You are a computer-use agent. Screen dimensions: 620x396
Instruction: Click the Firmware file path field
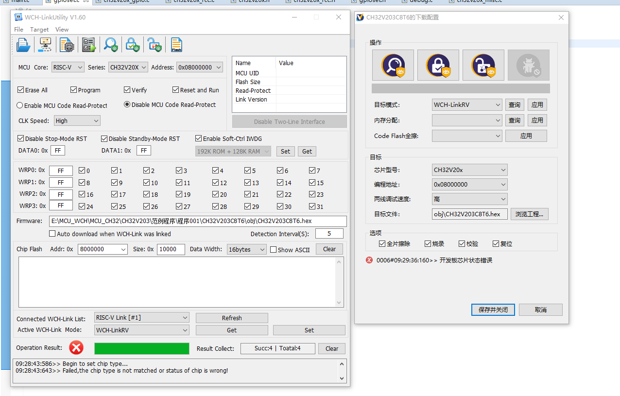click(x=198, y=221)
